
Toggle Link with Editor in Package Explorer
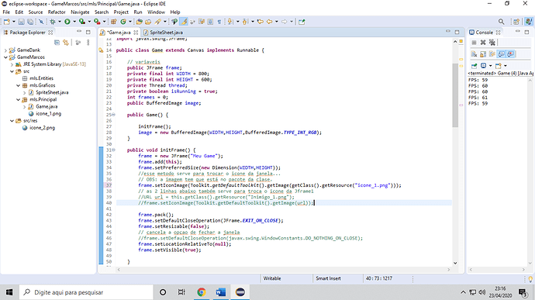tap(66, 43)
